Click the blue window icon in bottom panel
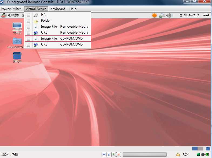 pos(208,149)
